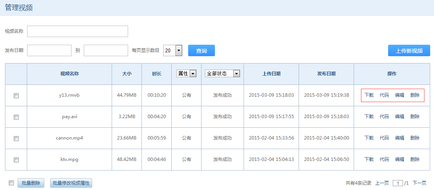Get 代码 embed code for pay.avi
The height and width of the screenshot is (190, 434).
(384, 117)
